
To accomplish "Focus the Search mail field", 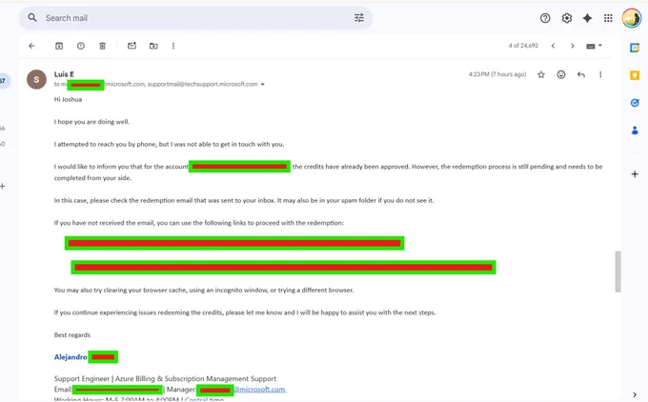I will 196,18.
